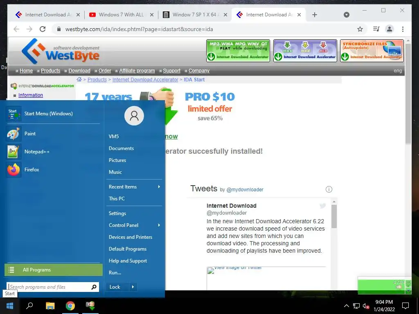Image resolution: width=419 pixels, height=314 pixels.
Task: Bookmark this page with the star icon
Action: click(360, 29)
